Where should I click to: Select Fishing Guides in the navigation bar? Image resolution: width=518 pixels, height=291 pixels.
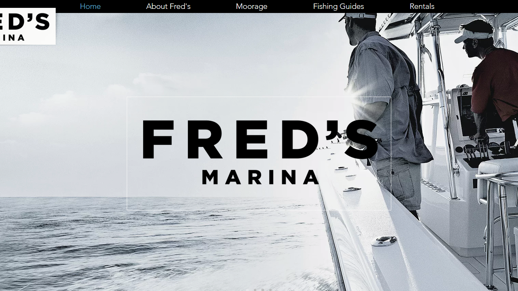(x=338, y=6)
